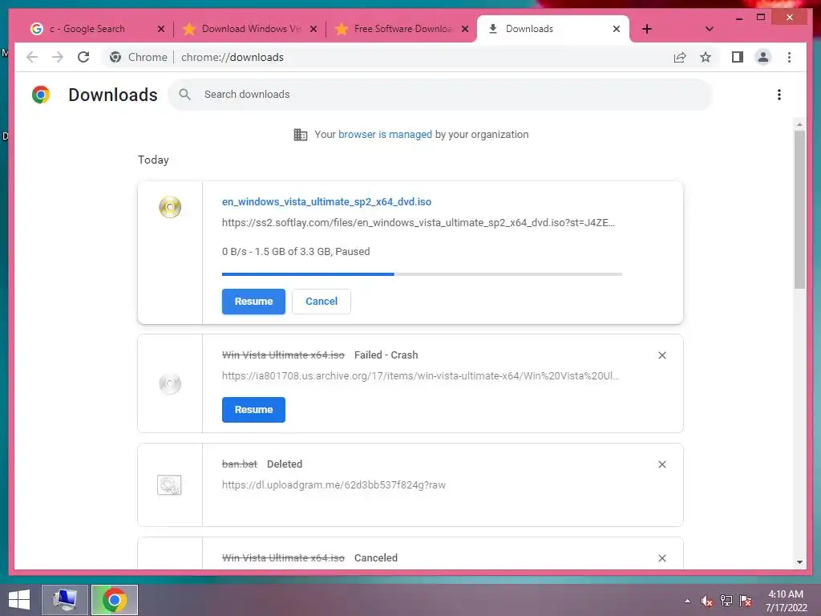Click the browser back arrow
821x616 pixels.
(x=32, y=57)
